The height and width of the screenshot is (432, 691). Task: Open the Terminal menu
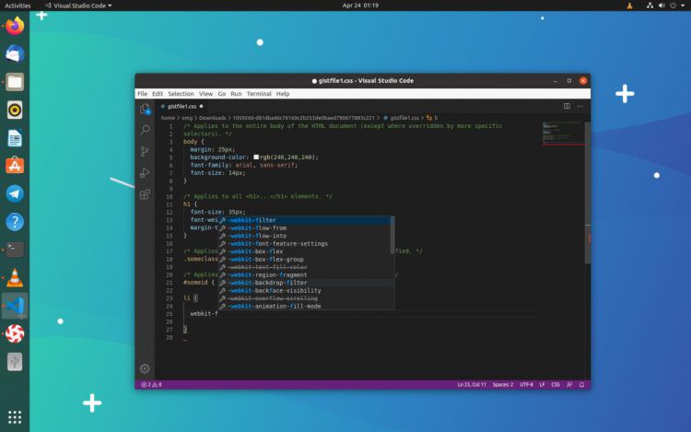259,94
